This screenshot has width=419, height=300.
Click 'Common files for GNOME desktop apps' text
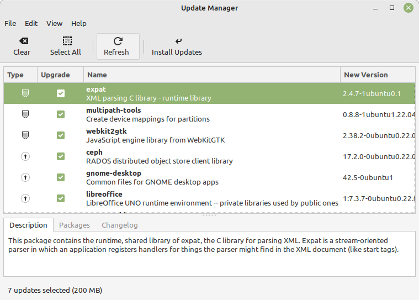tap(152, 182)
